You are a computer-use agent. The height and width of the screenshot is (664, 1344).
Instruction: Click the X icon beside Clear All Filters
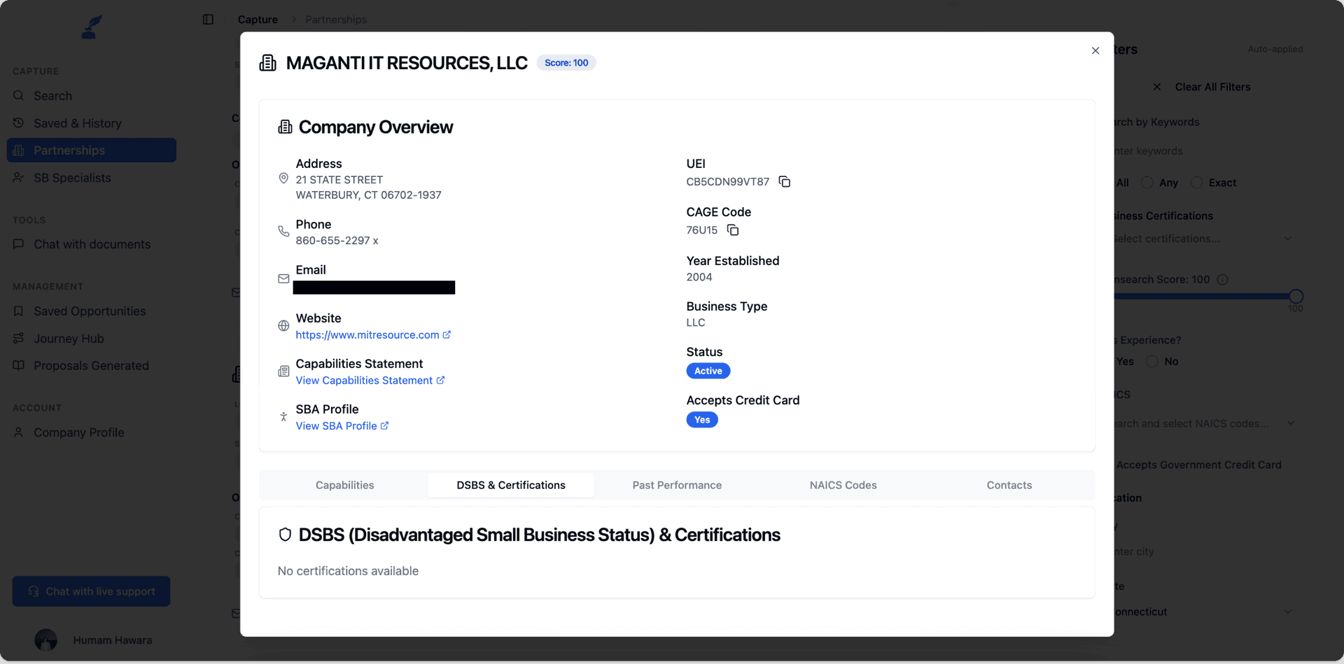[x=1157, y=87]
